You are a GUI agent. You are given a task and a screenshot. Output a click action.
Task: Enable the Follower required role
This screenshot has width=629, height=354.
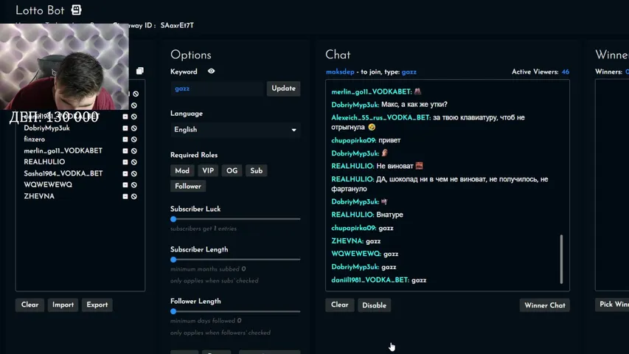click(188, 187)
